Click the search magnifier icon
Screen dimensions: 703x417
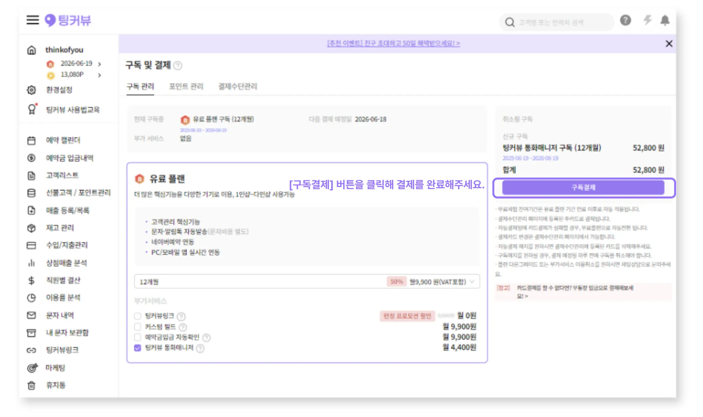510,23
